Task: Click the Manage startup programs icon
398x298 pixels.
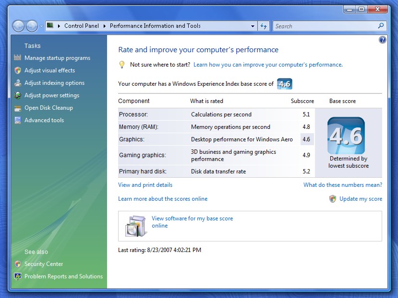Action: pos(17,58)
